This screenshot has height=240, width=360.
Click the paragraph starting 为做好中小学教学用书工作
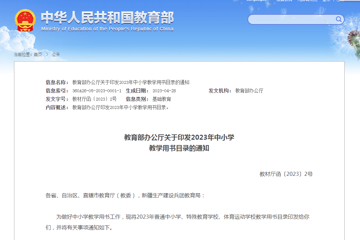[183, 217]
